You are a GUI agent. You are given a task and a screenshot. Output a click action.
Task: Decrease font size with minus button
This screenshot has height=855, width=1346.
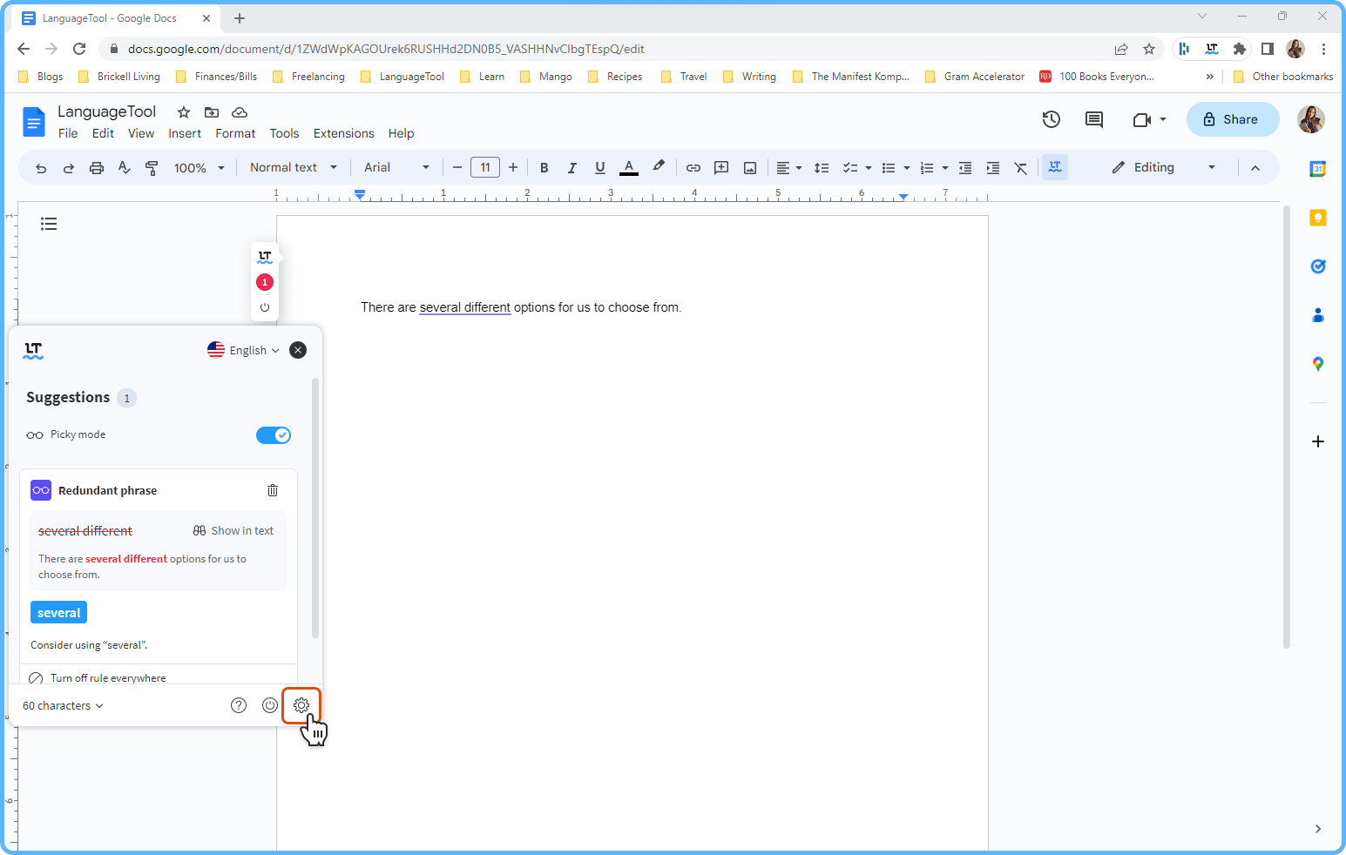(457, 167)
